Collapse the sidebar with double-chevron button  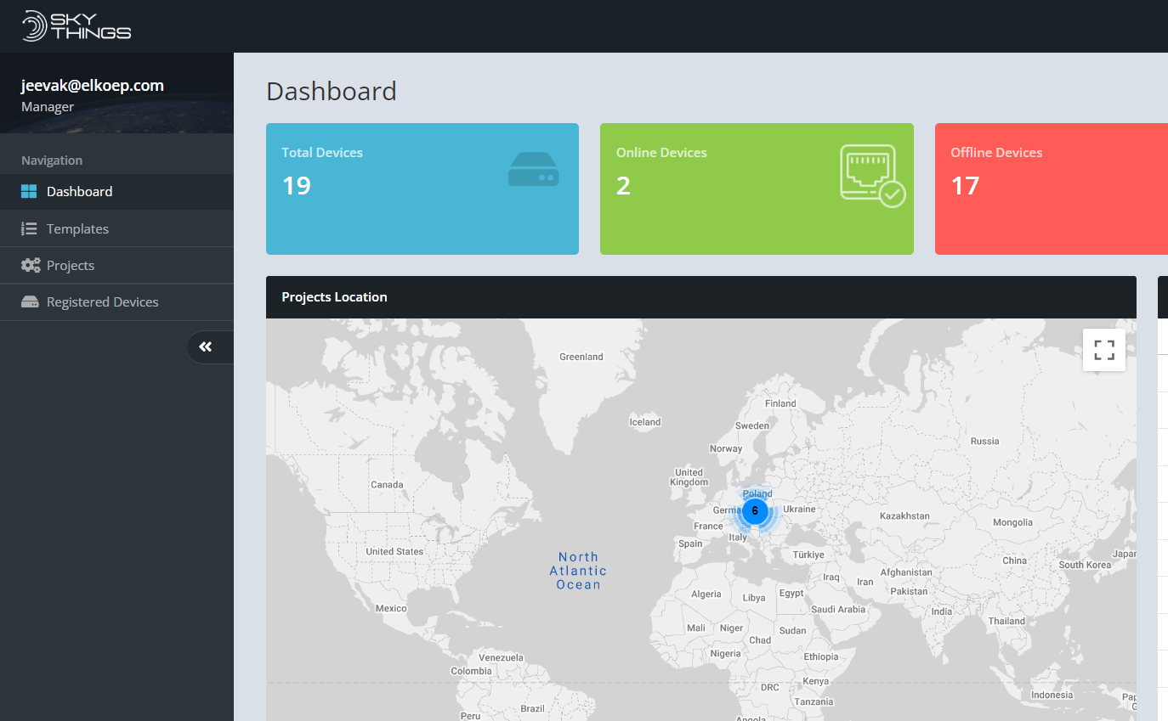(206, 346)
